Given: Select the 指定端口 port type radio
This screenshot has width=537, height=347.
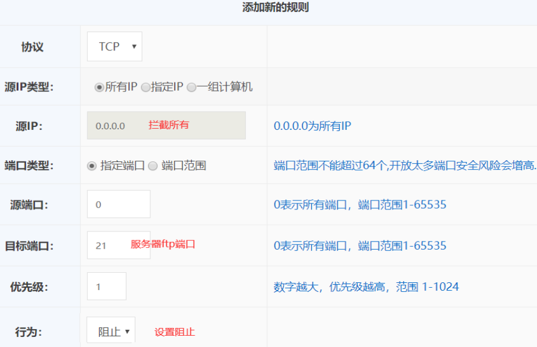Looking at the screenshot, I should (x=91, y=166).
